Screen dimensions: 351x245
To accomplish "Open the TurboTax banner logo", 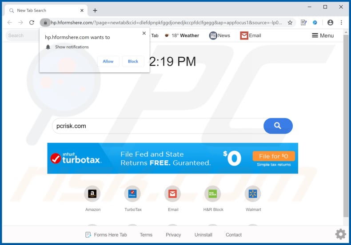I will pos(76,158).
